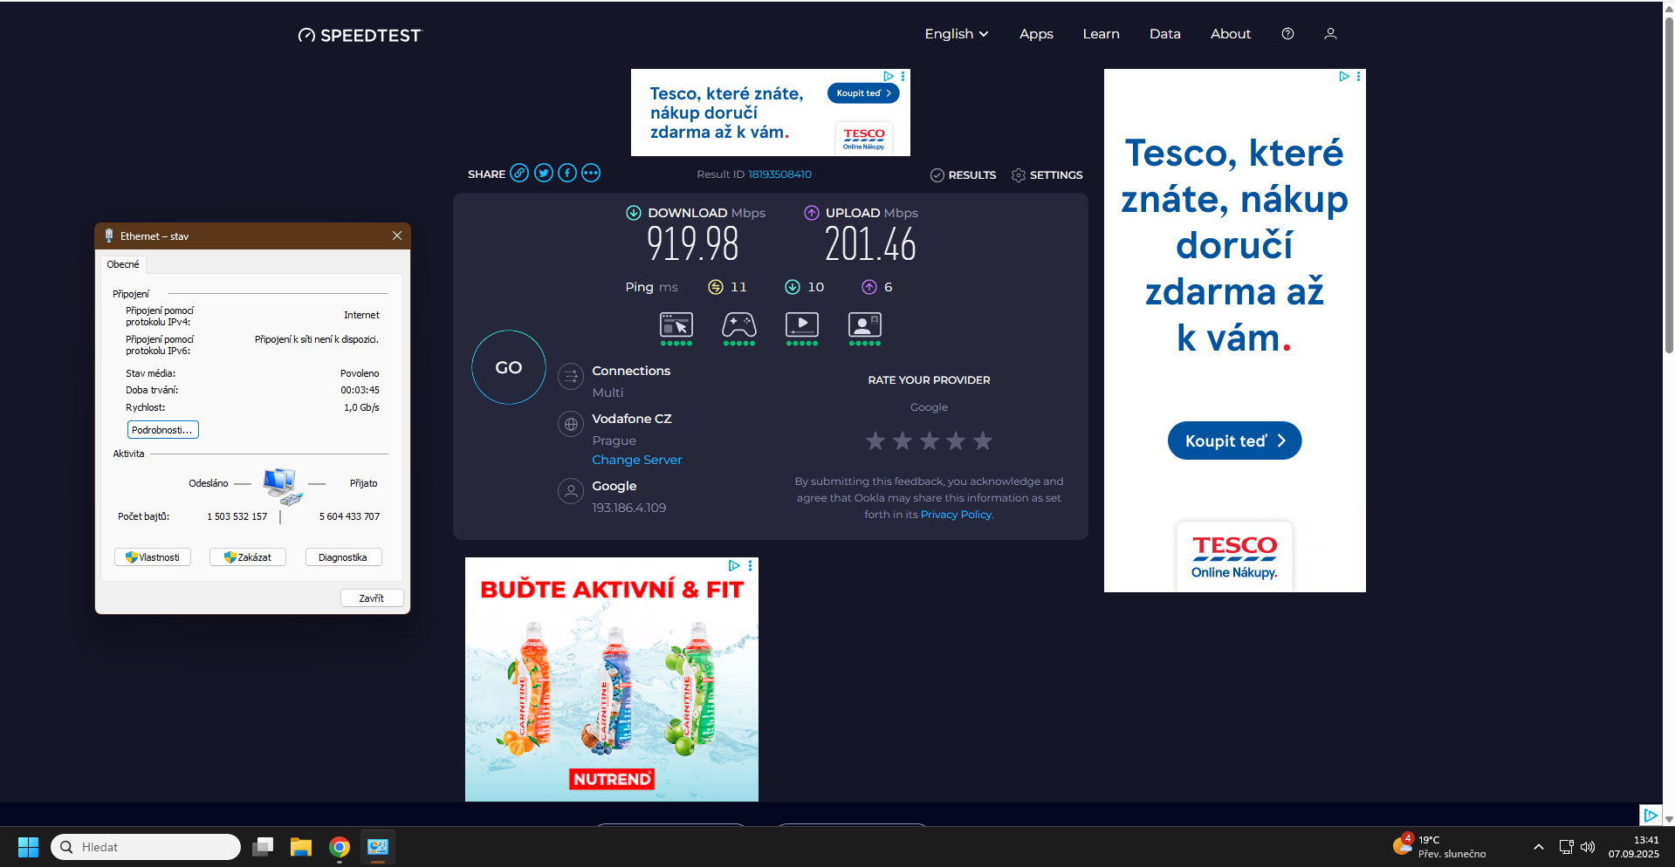
Task: Open Task View on taskbar
Action: (x=263, y=847)
